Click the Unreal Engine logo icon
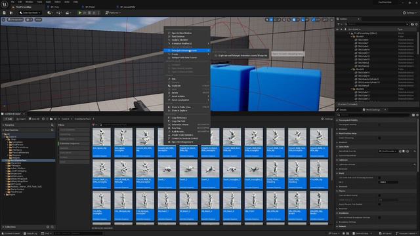 pyautogui.click(x=5, y=5)
